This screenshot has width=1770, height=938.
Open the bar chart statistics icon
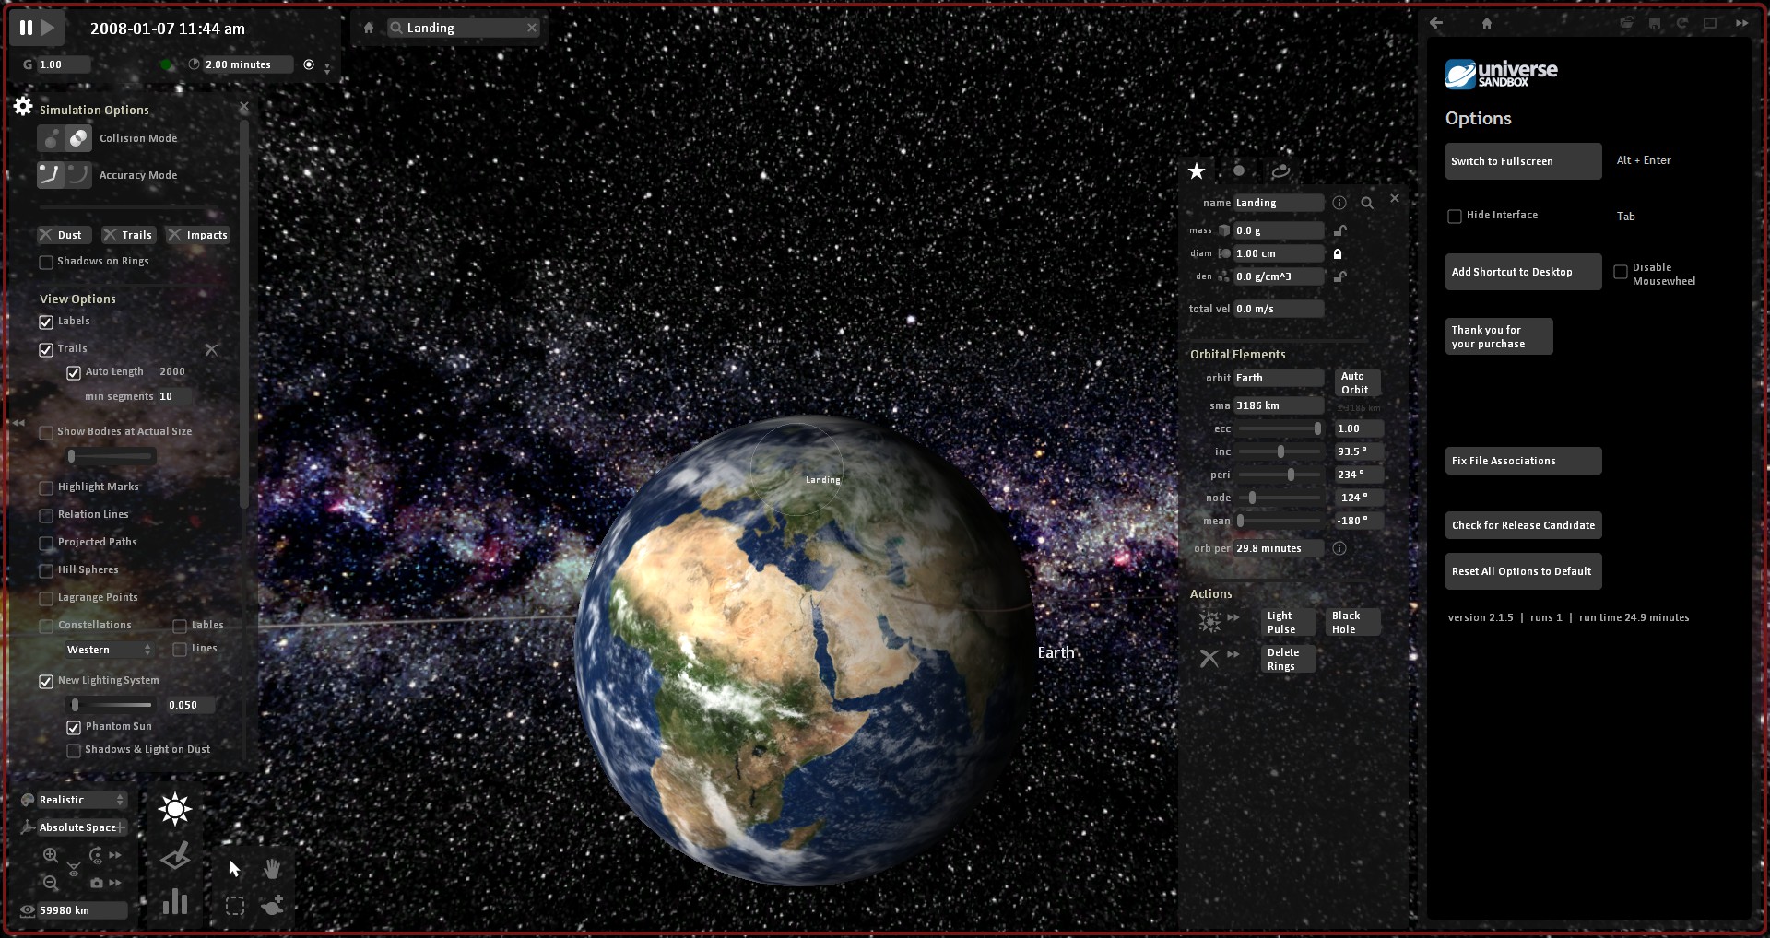[175, 902]
